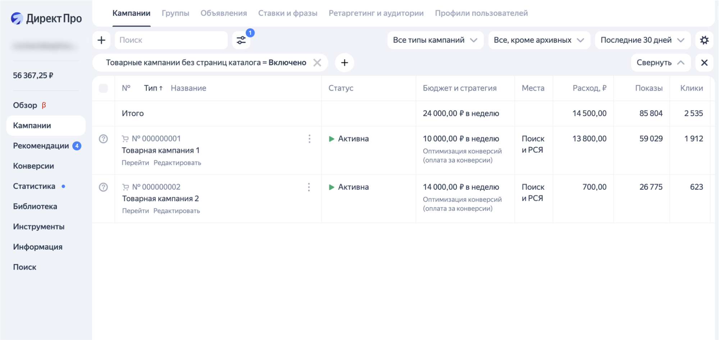Switch to the Ретаргетинг и аудитории tab
The image size is (719, 340).
click(376, 13)
